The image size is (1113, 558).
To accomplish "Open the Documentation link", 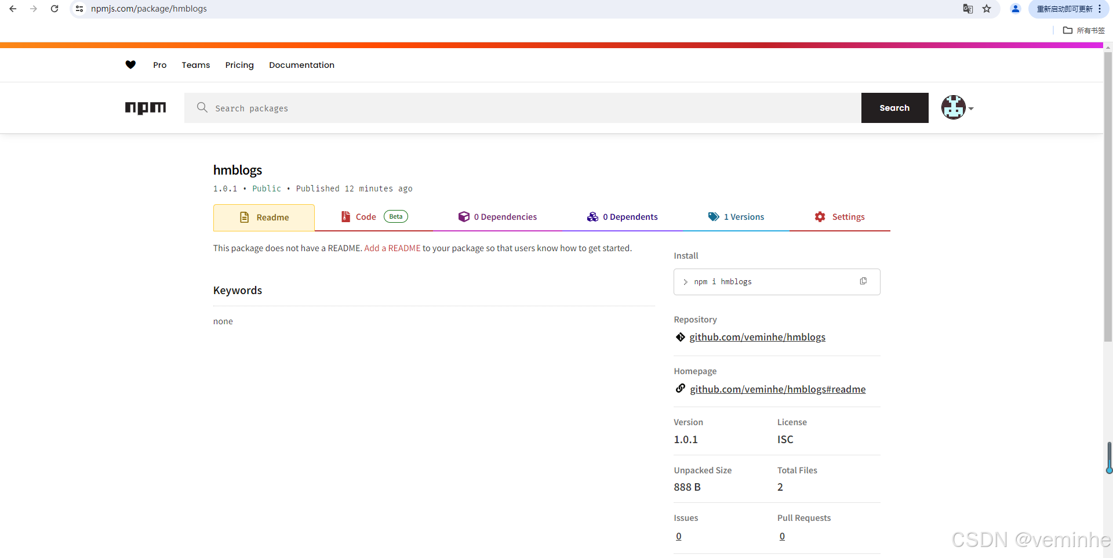I will 301,65.
